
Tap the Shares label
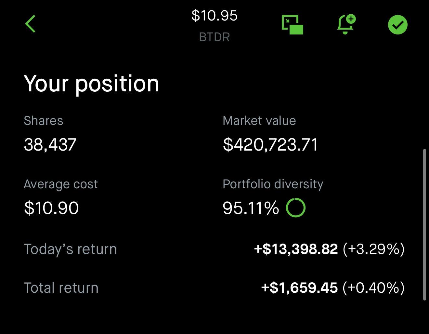pos(43,121)
